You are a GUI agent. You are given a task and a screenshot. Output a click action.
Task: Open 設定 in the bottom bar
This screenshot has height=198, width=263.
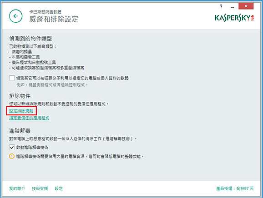pyautogui.click(x=59, y=188)
